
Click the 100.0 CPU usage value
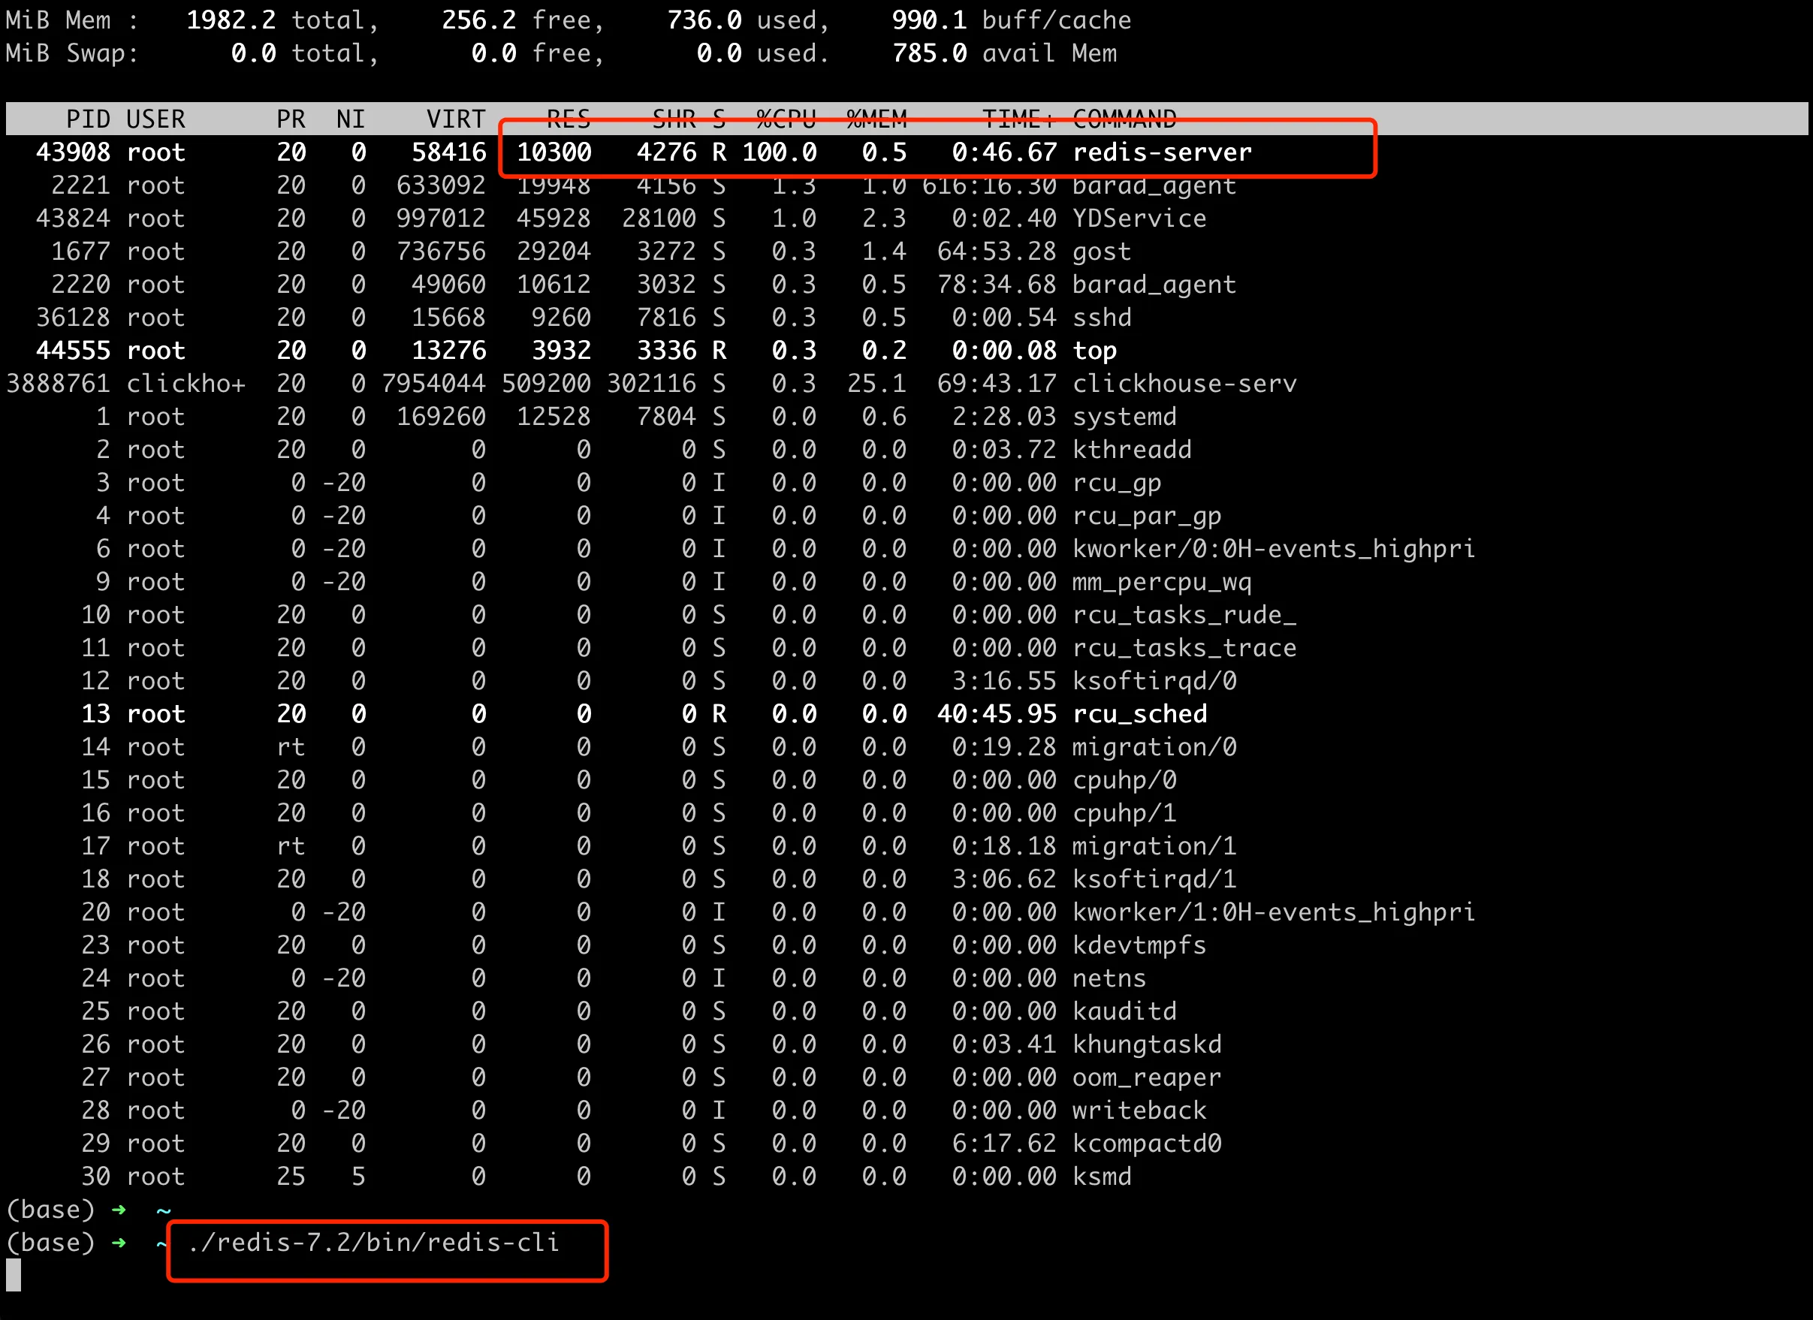point(780,152)
